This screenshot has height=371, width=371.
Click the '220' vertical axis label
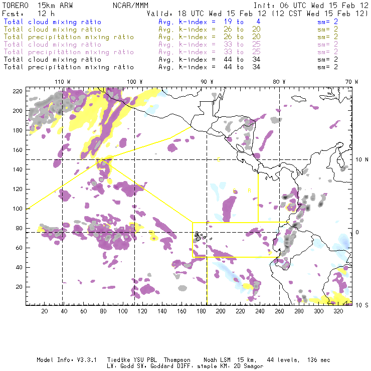(18, 91)
